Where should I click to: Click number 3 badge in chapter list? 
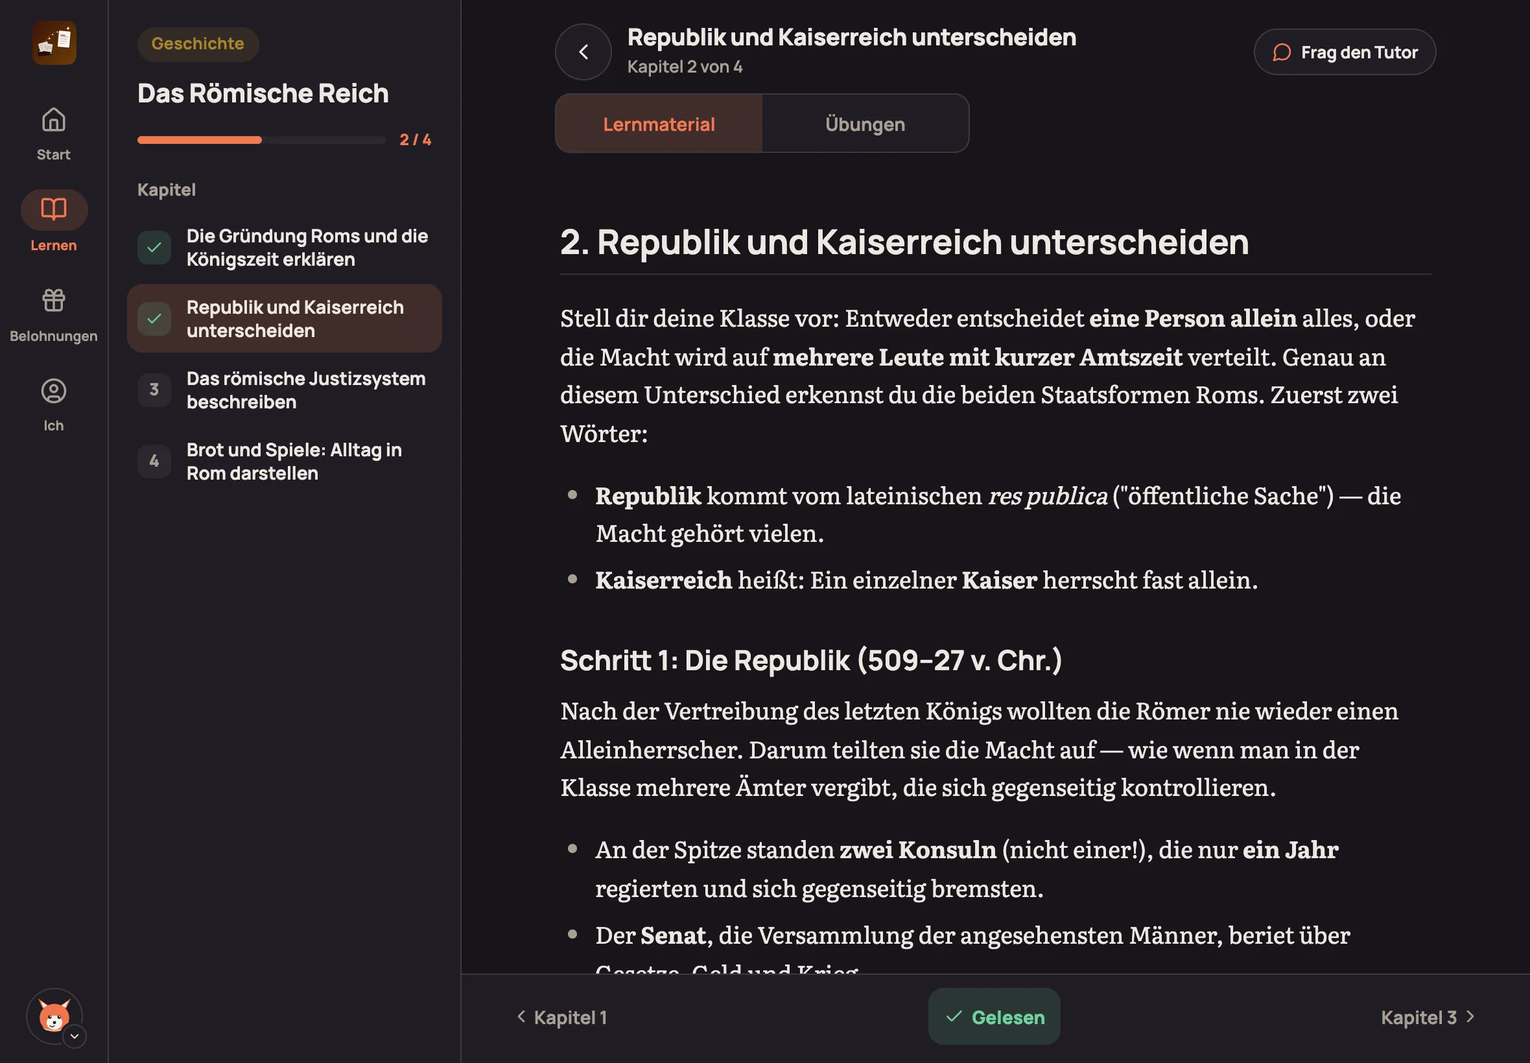[x=154, y=390]
